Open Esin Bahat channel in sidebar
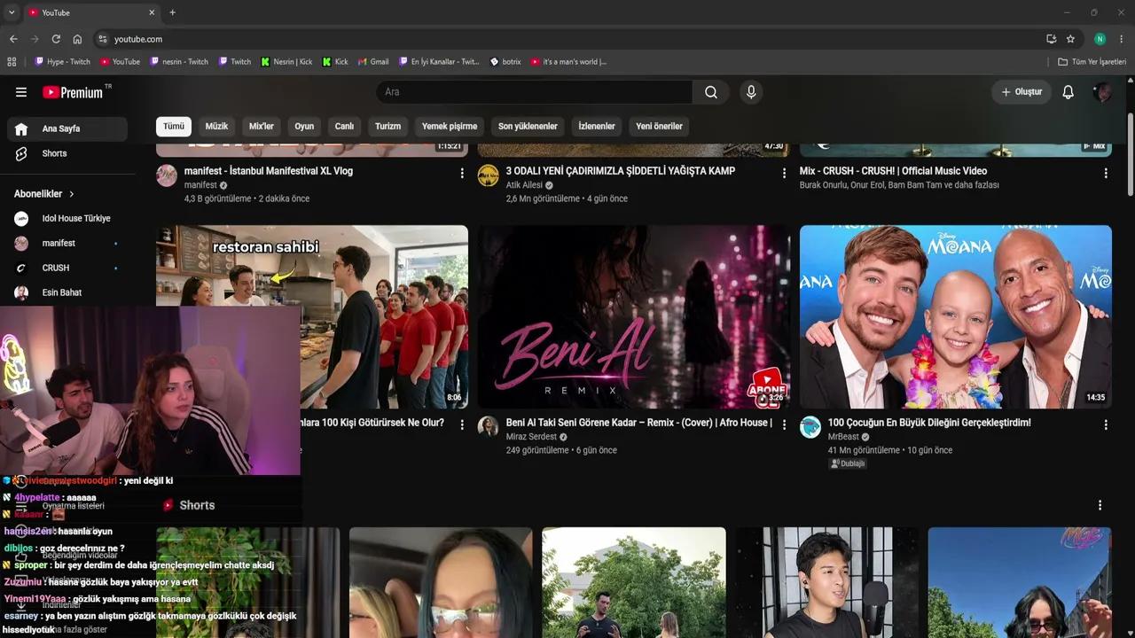1135x638 pixels. (x=67, y=292)
